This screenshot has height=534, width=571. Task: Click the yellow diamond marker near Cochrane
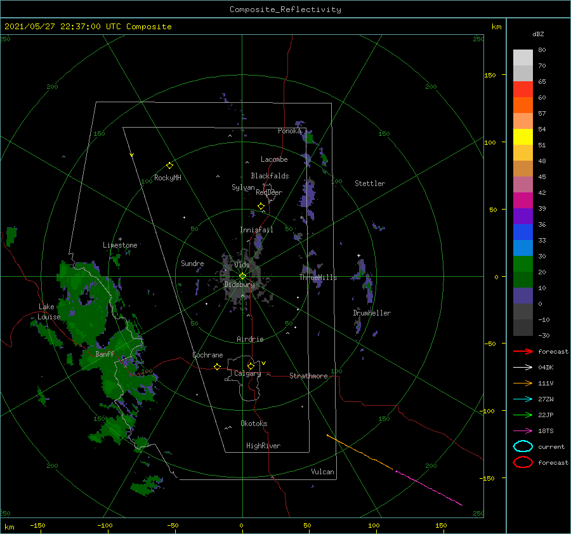tap(218, 366)
